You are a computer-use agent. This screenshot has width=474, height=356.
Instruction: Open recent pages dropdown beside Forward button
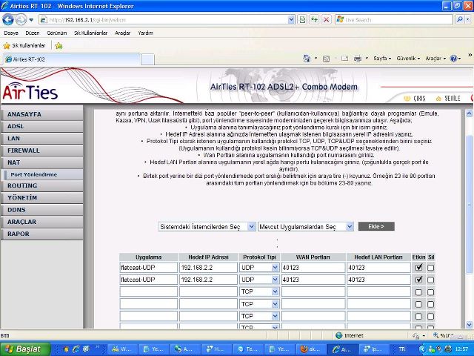31,20
